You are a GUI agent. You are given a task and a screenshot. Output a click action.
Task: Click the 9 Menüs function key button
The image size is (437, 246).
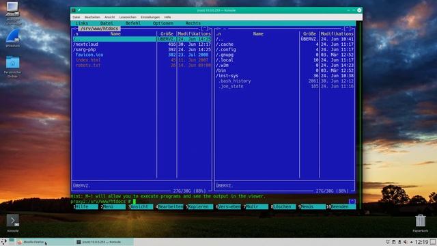click(x=312, y=206)
